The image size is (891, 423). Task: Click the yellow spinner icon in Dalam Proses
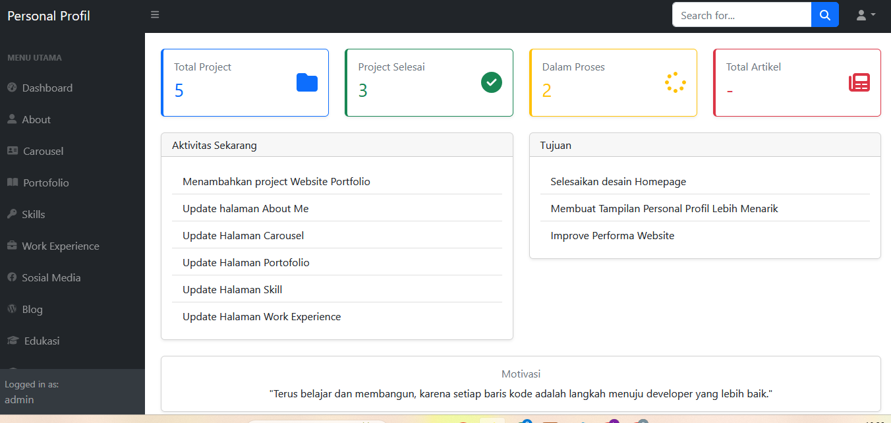675,82
